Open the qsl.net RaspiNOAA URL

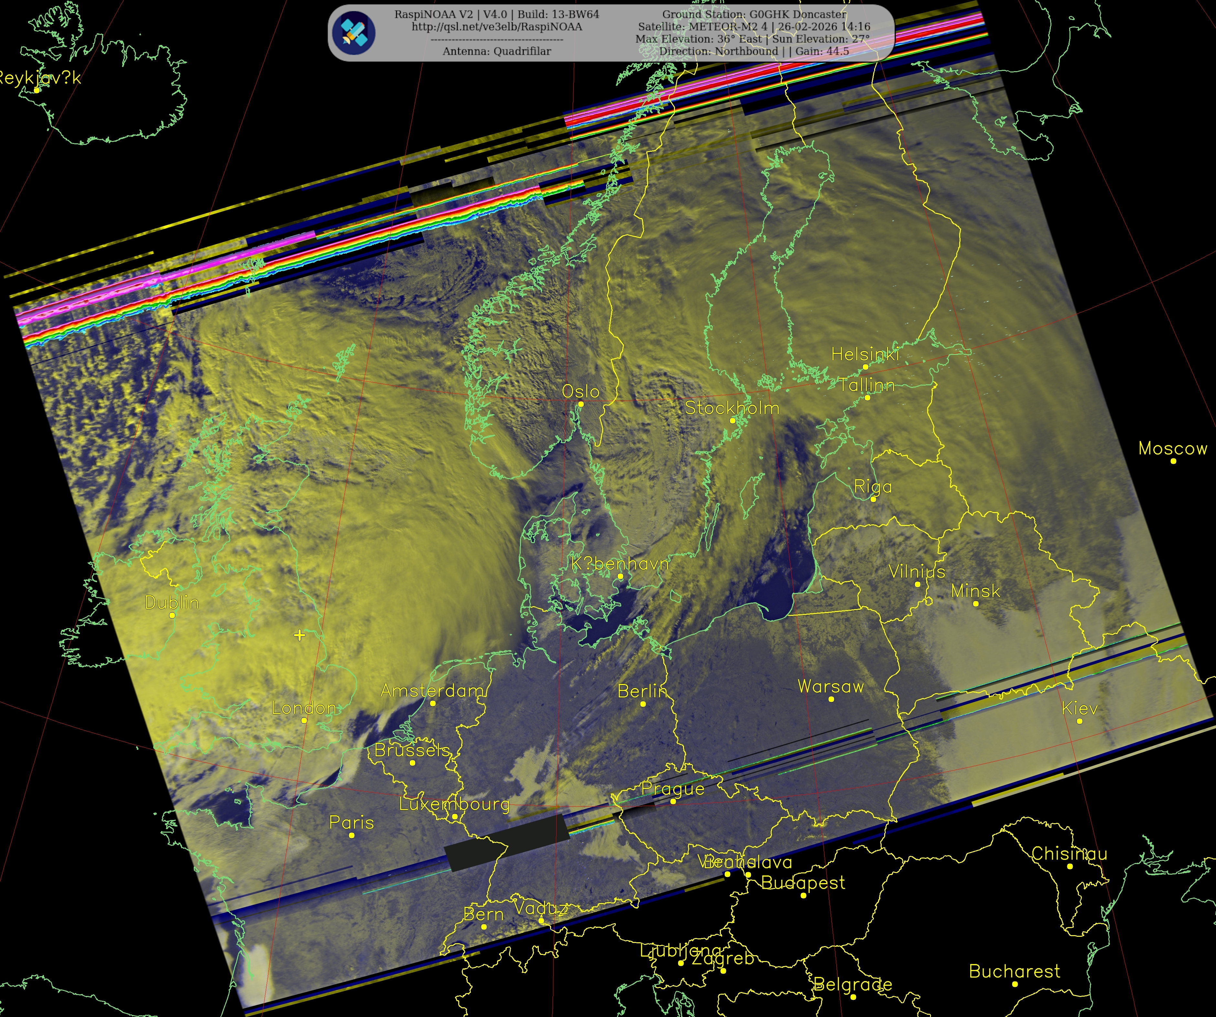(497, 27)
